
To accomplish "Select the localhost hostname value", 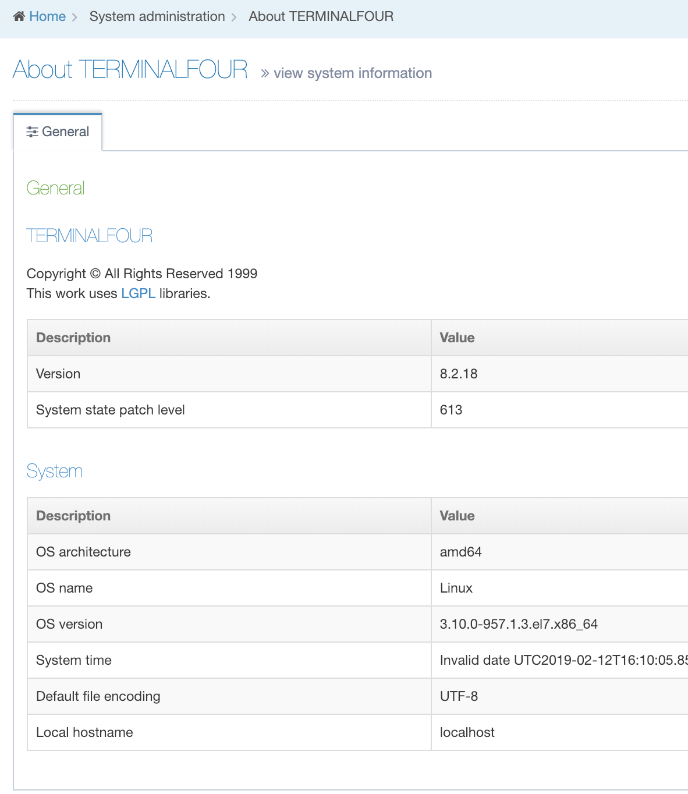I will tap(467, 732).
